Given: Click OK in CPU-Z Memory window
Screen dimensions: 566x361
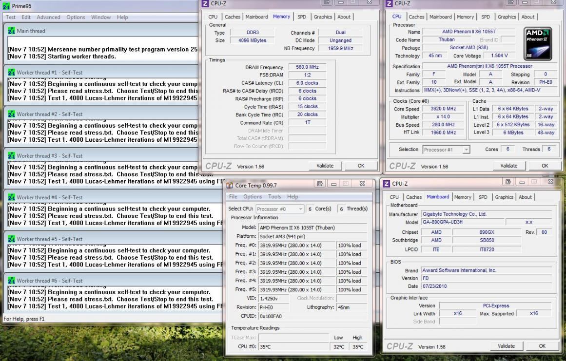Looking at the screenshot, I should point(361,166).
